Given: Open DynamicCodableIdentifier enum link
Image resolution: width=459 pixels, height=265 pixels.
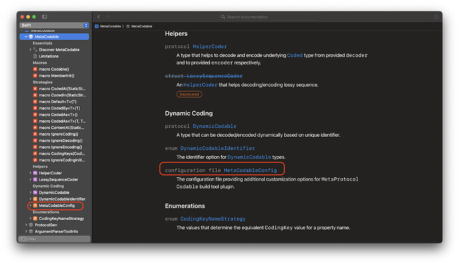Looking at the screenshot, I should point(218,148).
